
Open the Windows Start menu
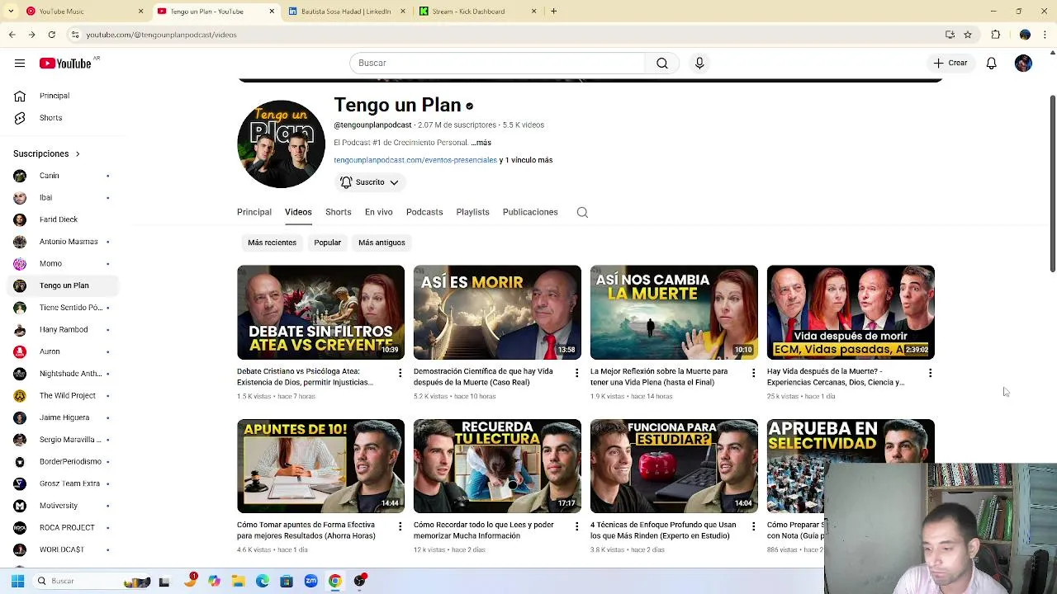pyautogui.click(x=17, y=581)
